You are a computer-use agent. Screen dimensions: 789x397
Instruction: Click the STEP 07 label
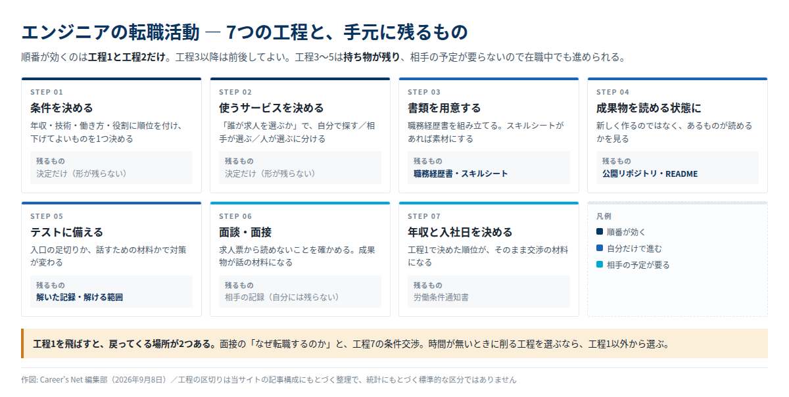[424, 216]
